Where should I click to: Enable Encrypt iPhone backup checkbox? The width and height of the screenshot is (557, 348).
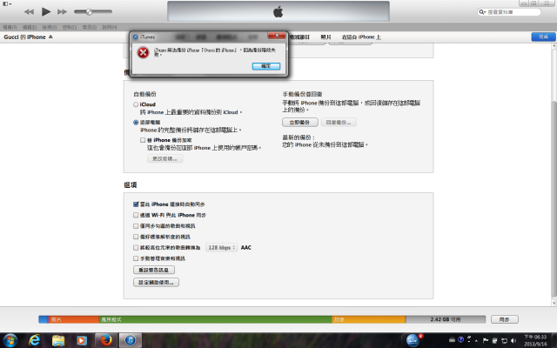tap(143, 140)
